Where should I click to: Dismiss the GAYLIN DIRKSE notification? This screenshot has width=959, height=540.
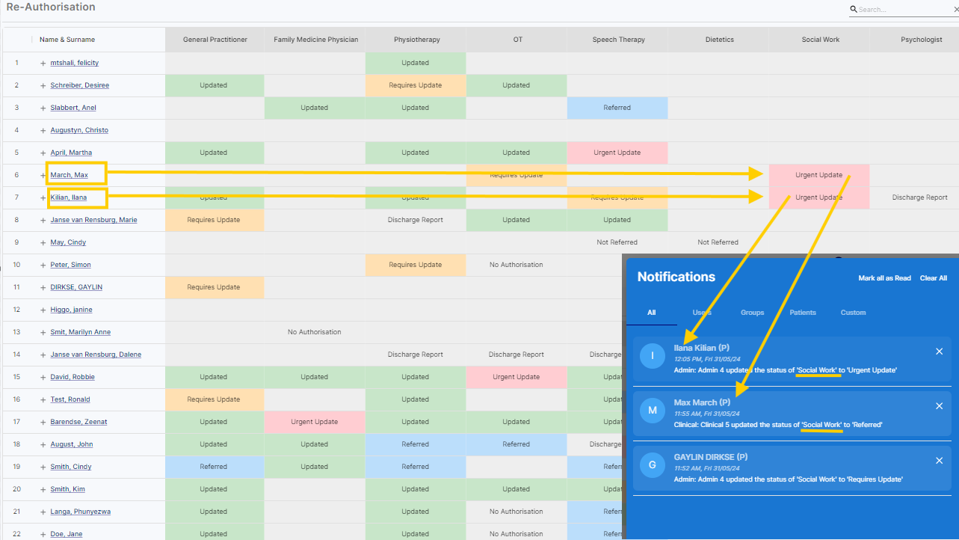[940, 461]
